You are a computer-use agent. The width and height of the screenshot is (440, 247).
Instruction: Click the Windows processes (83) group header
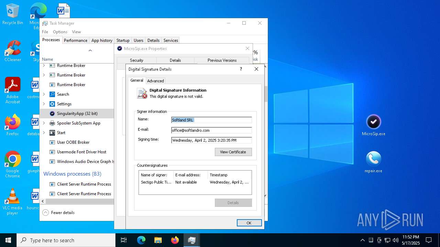(72, 174)
